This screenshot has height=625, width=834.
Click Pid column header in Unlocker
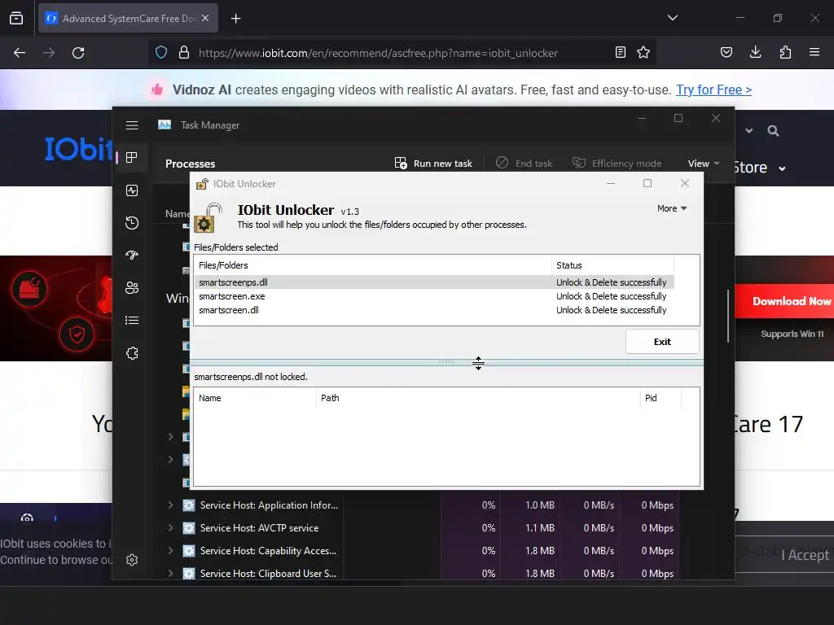[661, 398]
